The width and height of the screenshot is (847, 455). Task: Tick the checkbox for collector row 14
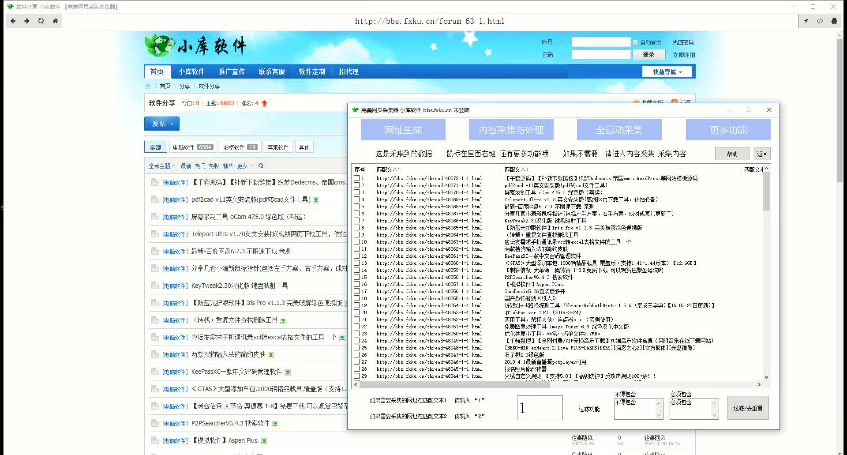click(x=356, y=270)
